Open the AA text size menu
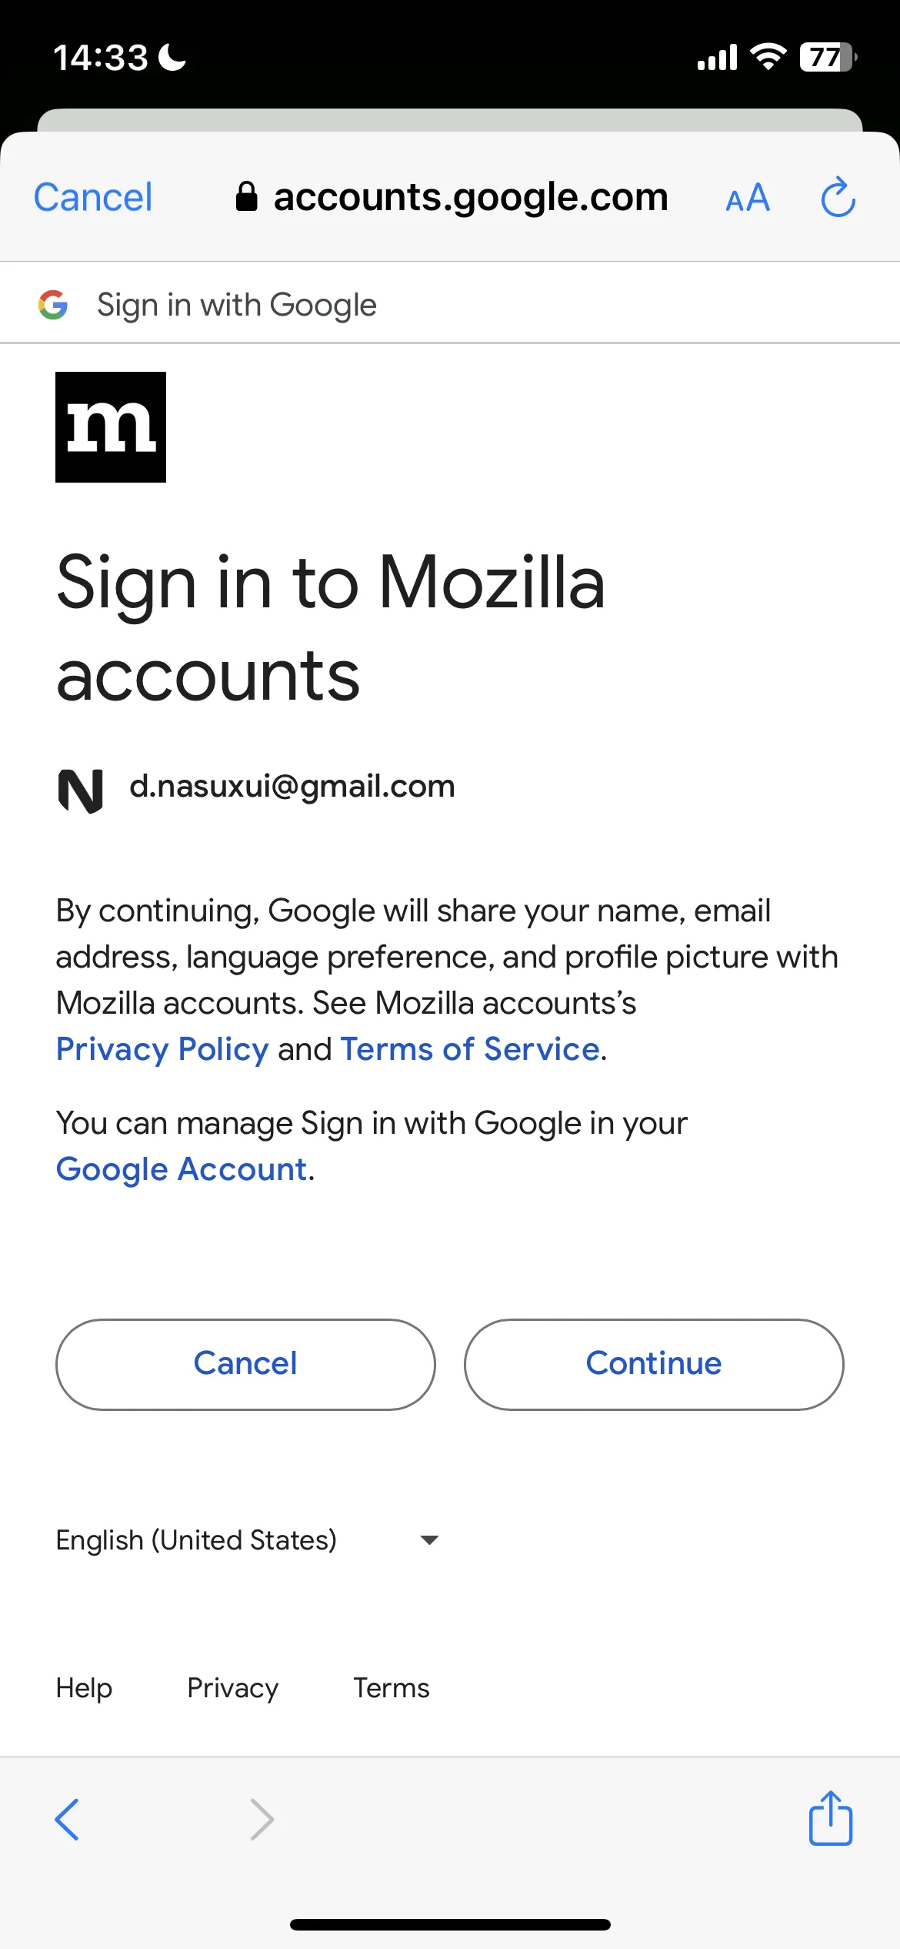This screenshot has height=1949, width=900. 748,199
